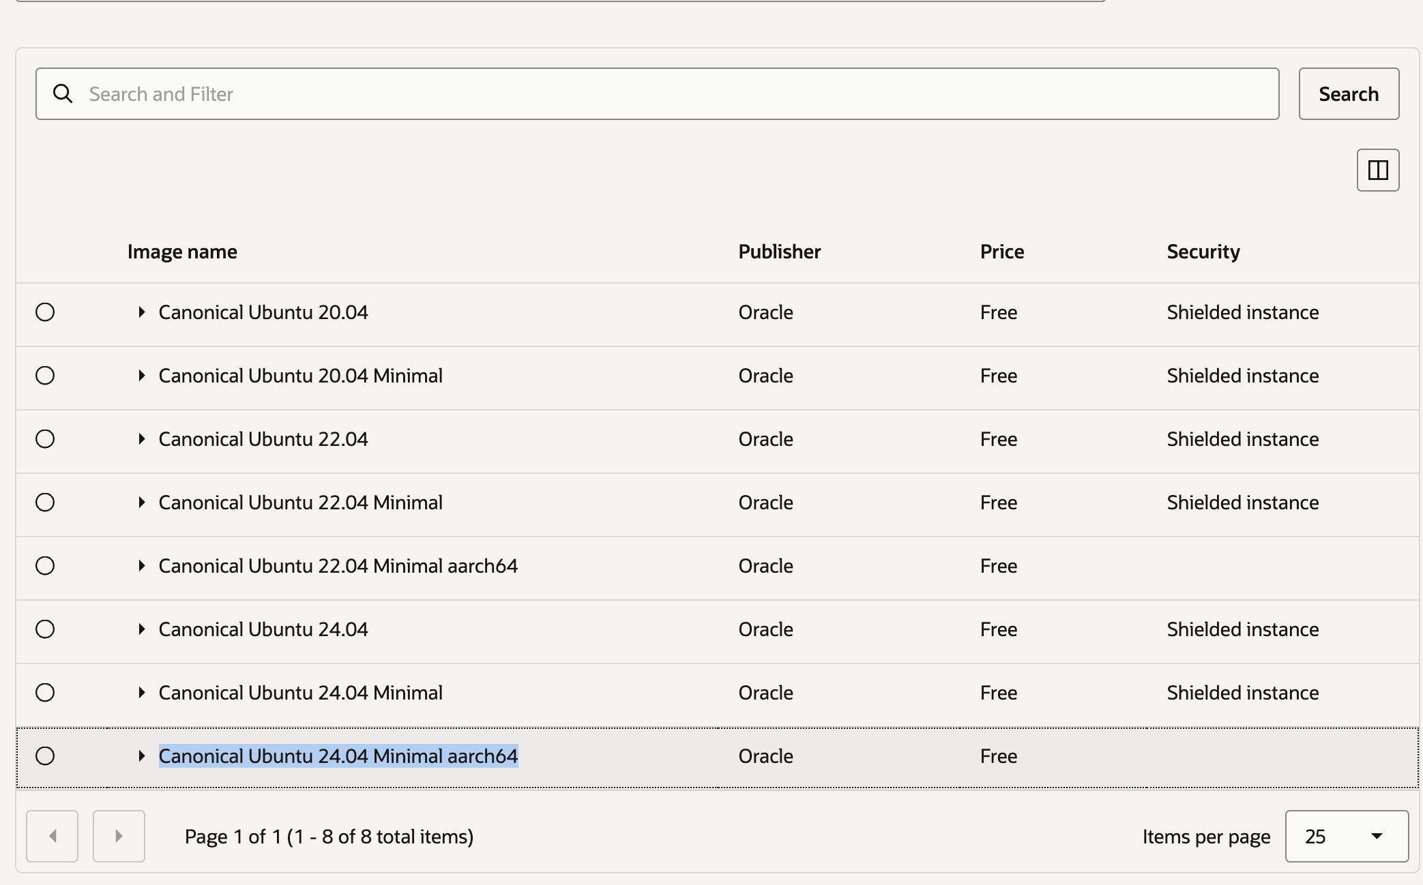
Task: Select the Canonical Ubuntu 24.04 Minimal radio button
Action: [45, 693]
